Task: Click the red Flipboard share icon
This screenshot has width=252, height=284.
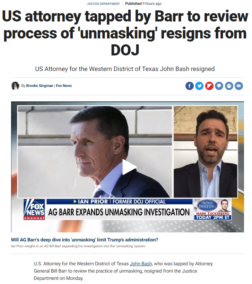Action: point(209,86)
